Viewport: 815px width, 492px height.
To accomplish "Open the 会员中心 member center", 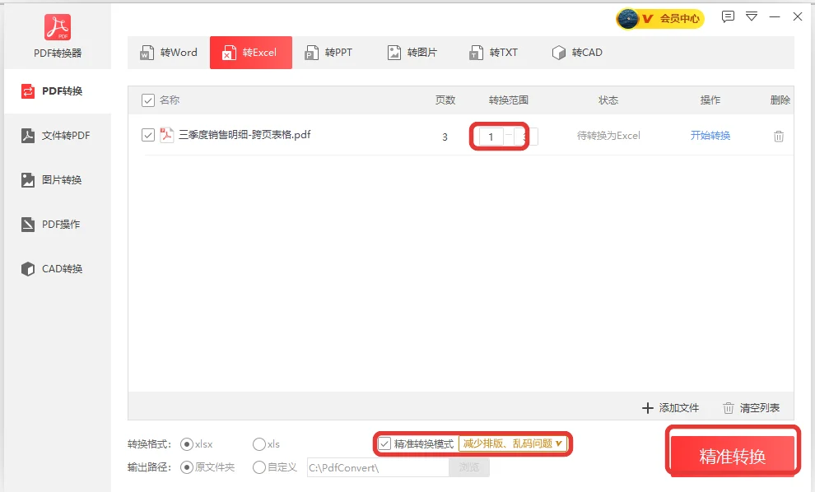I will [660, 19].
